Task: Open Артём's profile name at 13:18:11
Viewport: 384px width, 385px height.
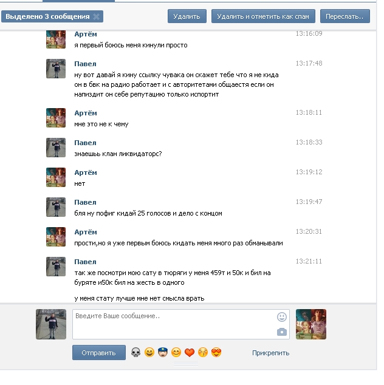Action: (86, 113)
